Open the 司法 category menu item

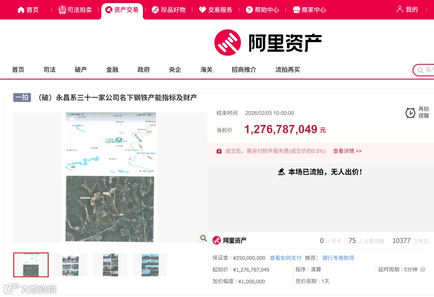point(49,70)
